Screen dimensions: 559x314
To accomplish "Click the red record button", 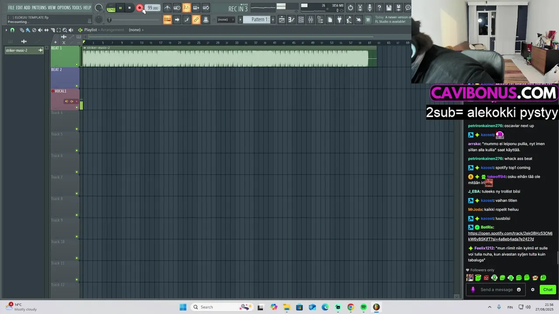I will click(140, 8).
